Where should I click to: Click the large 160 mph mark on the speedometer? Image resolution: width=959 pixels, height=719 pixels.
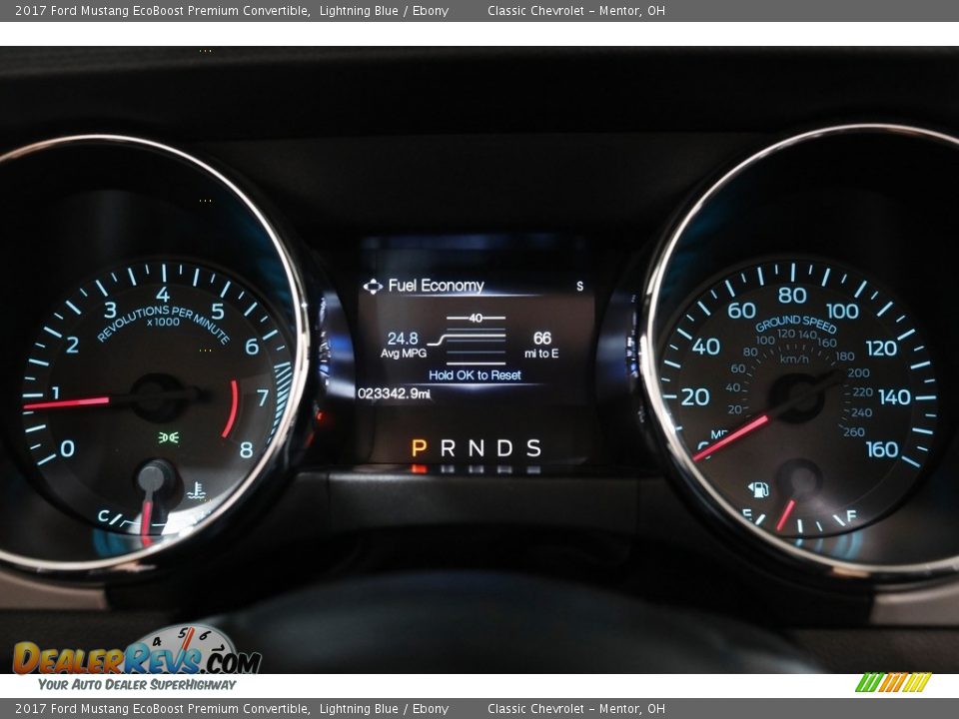click(882, 450)
